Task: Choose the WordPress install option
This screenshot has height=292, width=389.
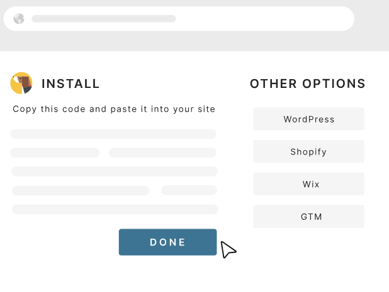Action: pos(308,119)
